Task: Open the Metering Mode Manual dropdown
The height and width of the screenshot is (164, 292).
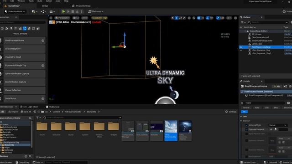Action: 278,125
